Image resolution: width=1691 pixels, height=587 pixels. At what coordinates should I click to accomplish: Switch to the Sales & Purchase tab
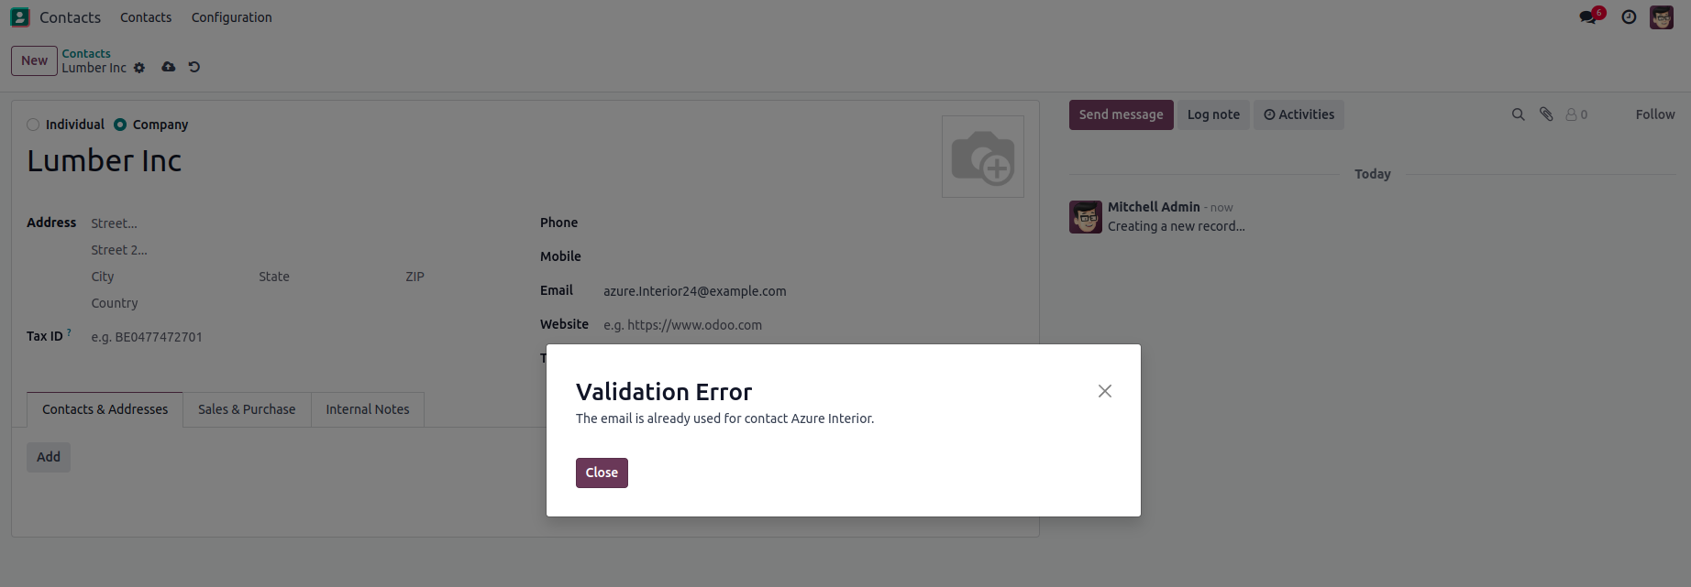(x=247, y=409)
